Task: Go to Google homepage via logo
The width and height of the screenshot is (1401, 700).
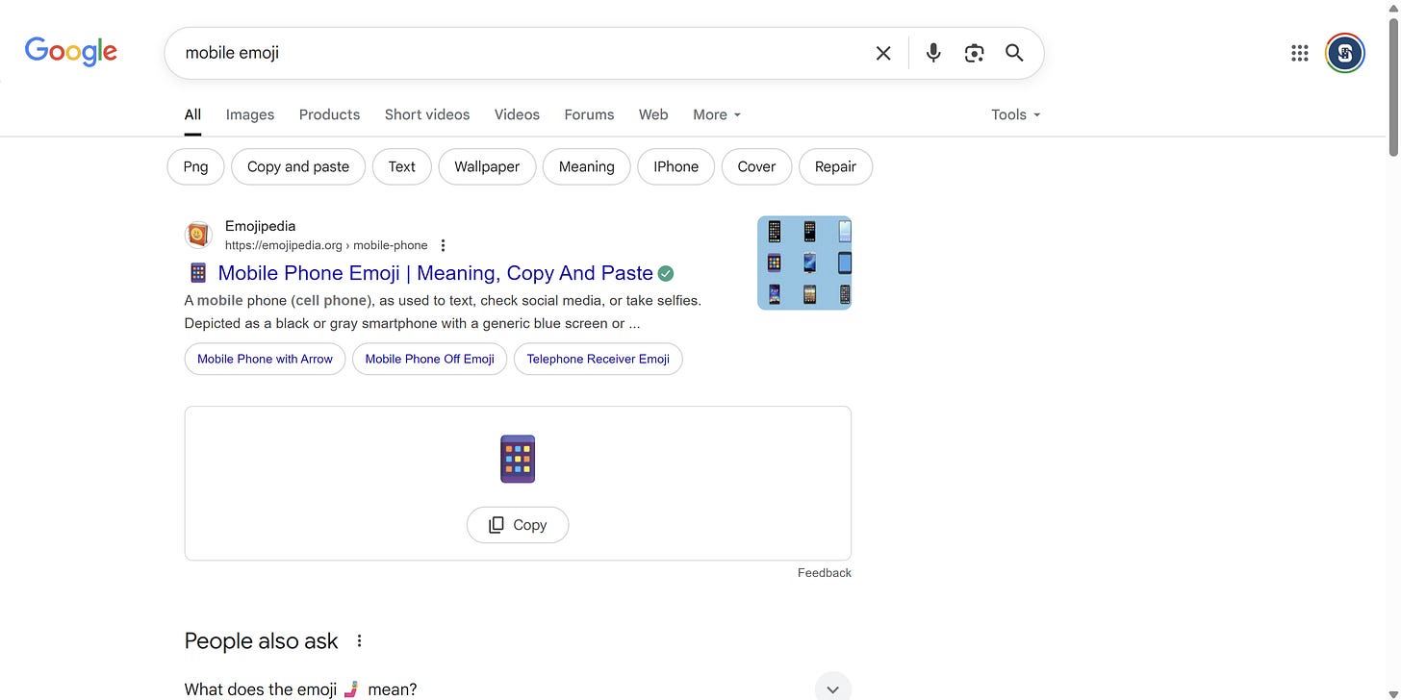Action: tap(71, 51)
